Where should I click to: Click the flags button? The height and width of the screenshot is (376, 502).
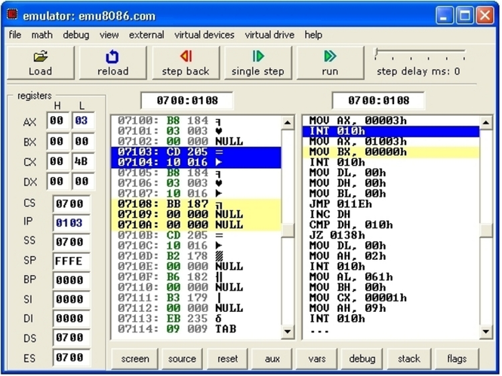[457, 359]
